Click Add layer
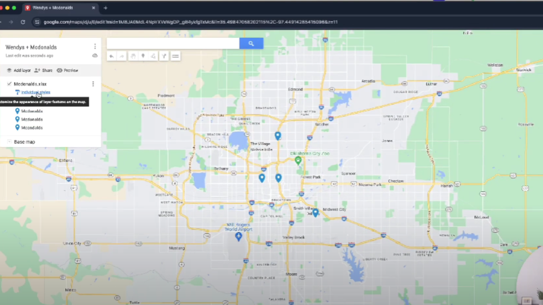The image size is (543, 305). (19, 70)
